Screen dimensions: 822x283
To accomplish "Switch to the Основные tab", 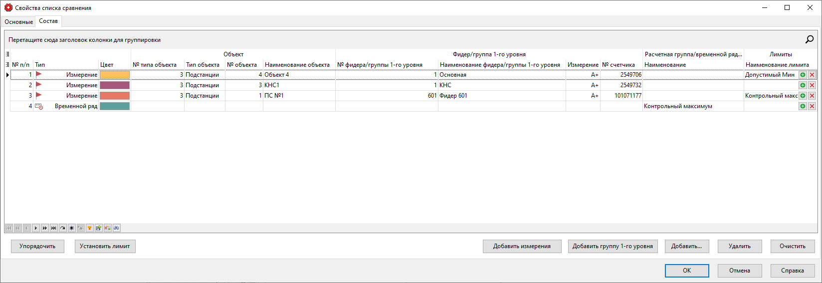I will tap(19, 22).
